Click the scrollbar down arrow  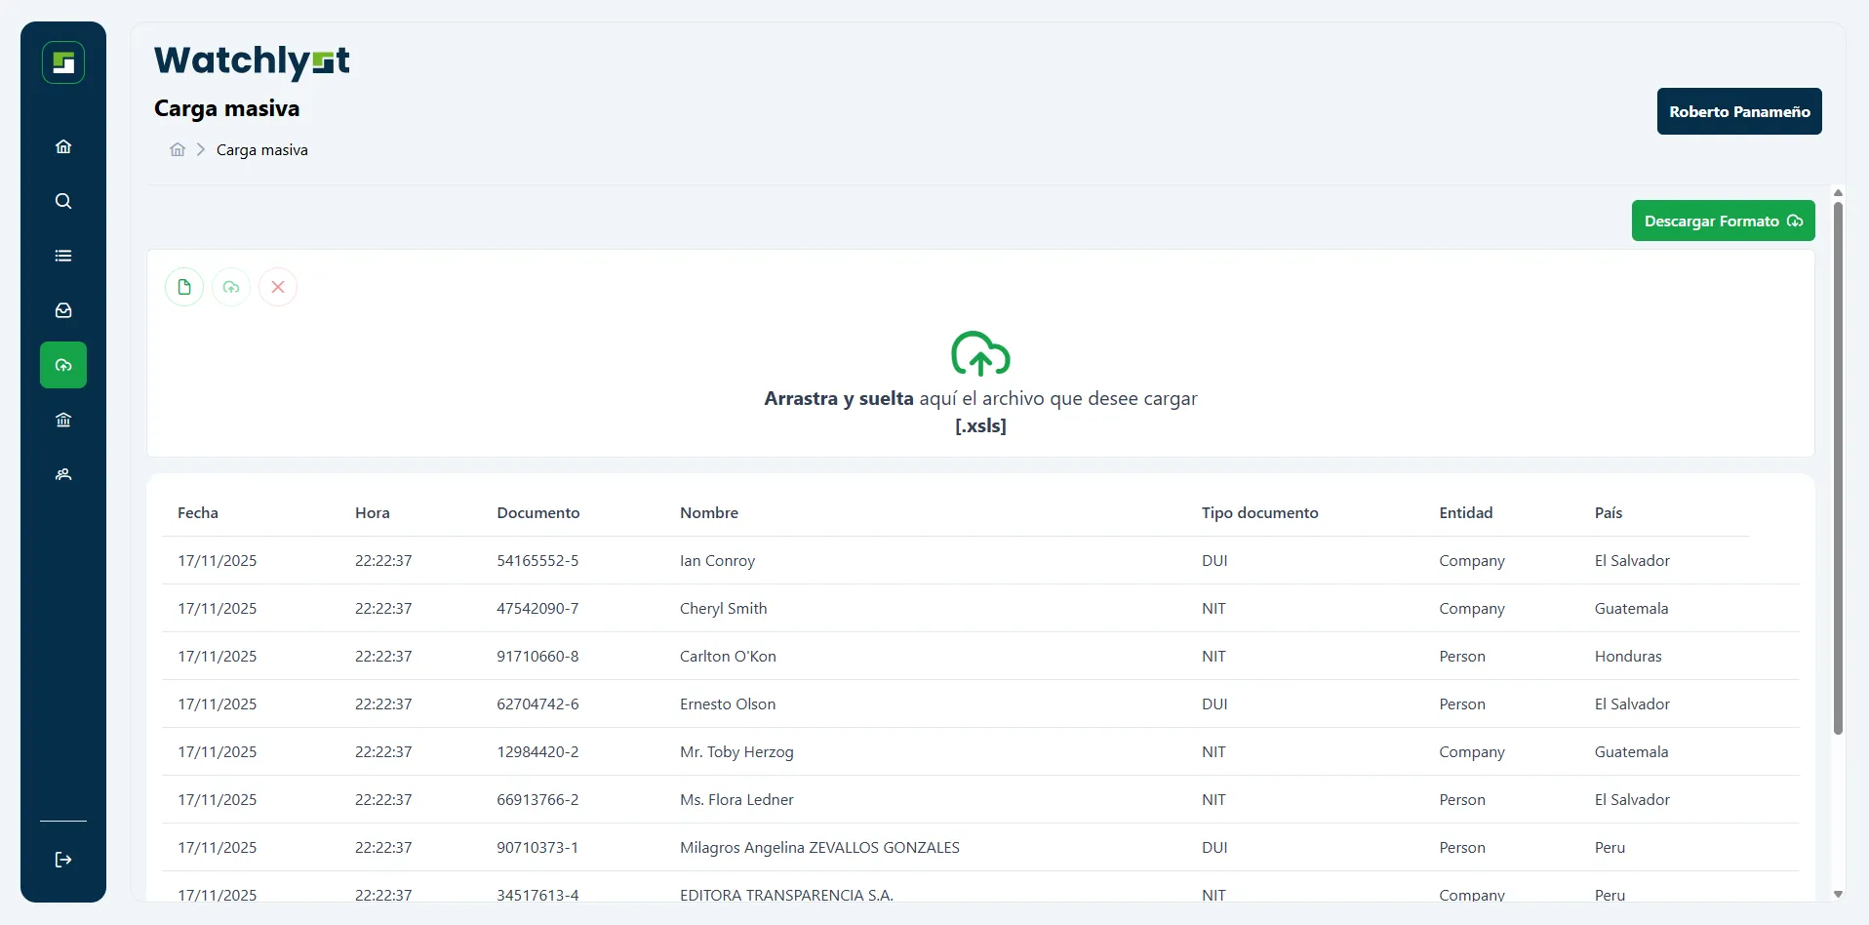click(1838, 894)
